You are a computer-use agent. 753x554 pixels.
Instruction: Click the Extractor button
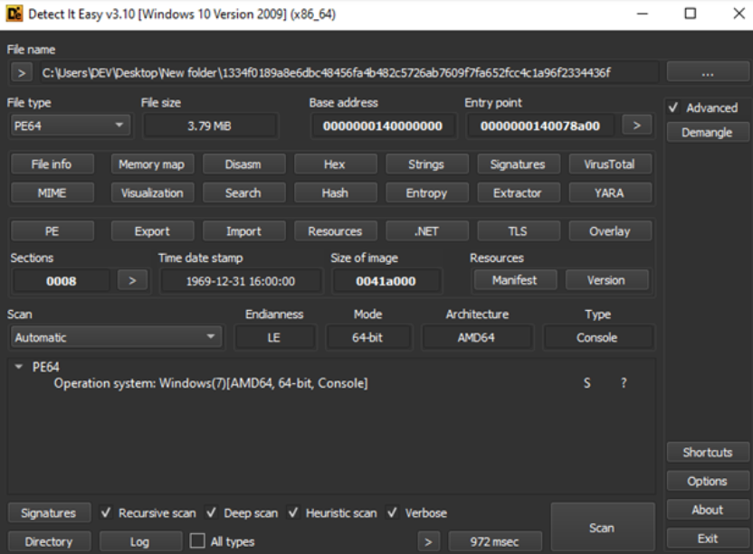(x=519, y=192)
